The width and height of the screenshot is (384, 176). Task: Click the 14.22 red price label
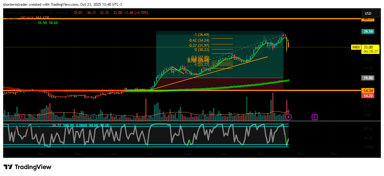(368, 96)
